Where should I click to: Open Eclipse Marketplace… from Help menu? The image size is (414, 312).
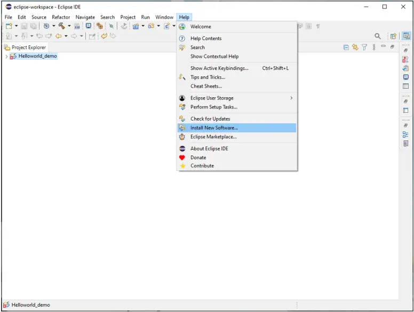[x=237, y=137]
